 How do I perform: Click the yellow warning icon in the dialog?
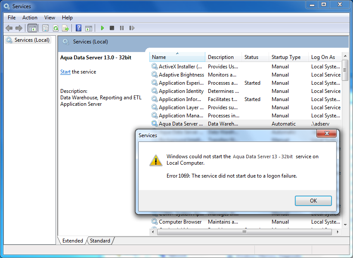click(x=156, y=160)
